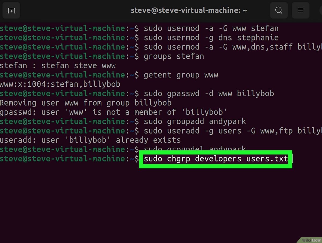Click the terminal search icon
Image resolution: width=322 pixels, height=243 pixels.
pos(279,11)
